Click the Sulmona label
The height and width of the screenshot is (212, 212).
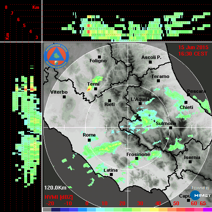tap(166, 123)
